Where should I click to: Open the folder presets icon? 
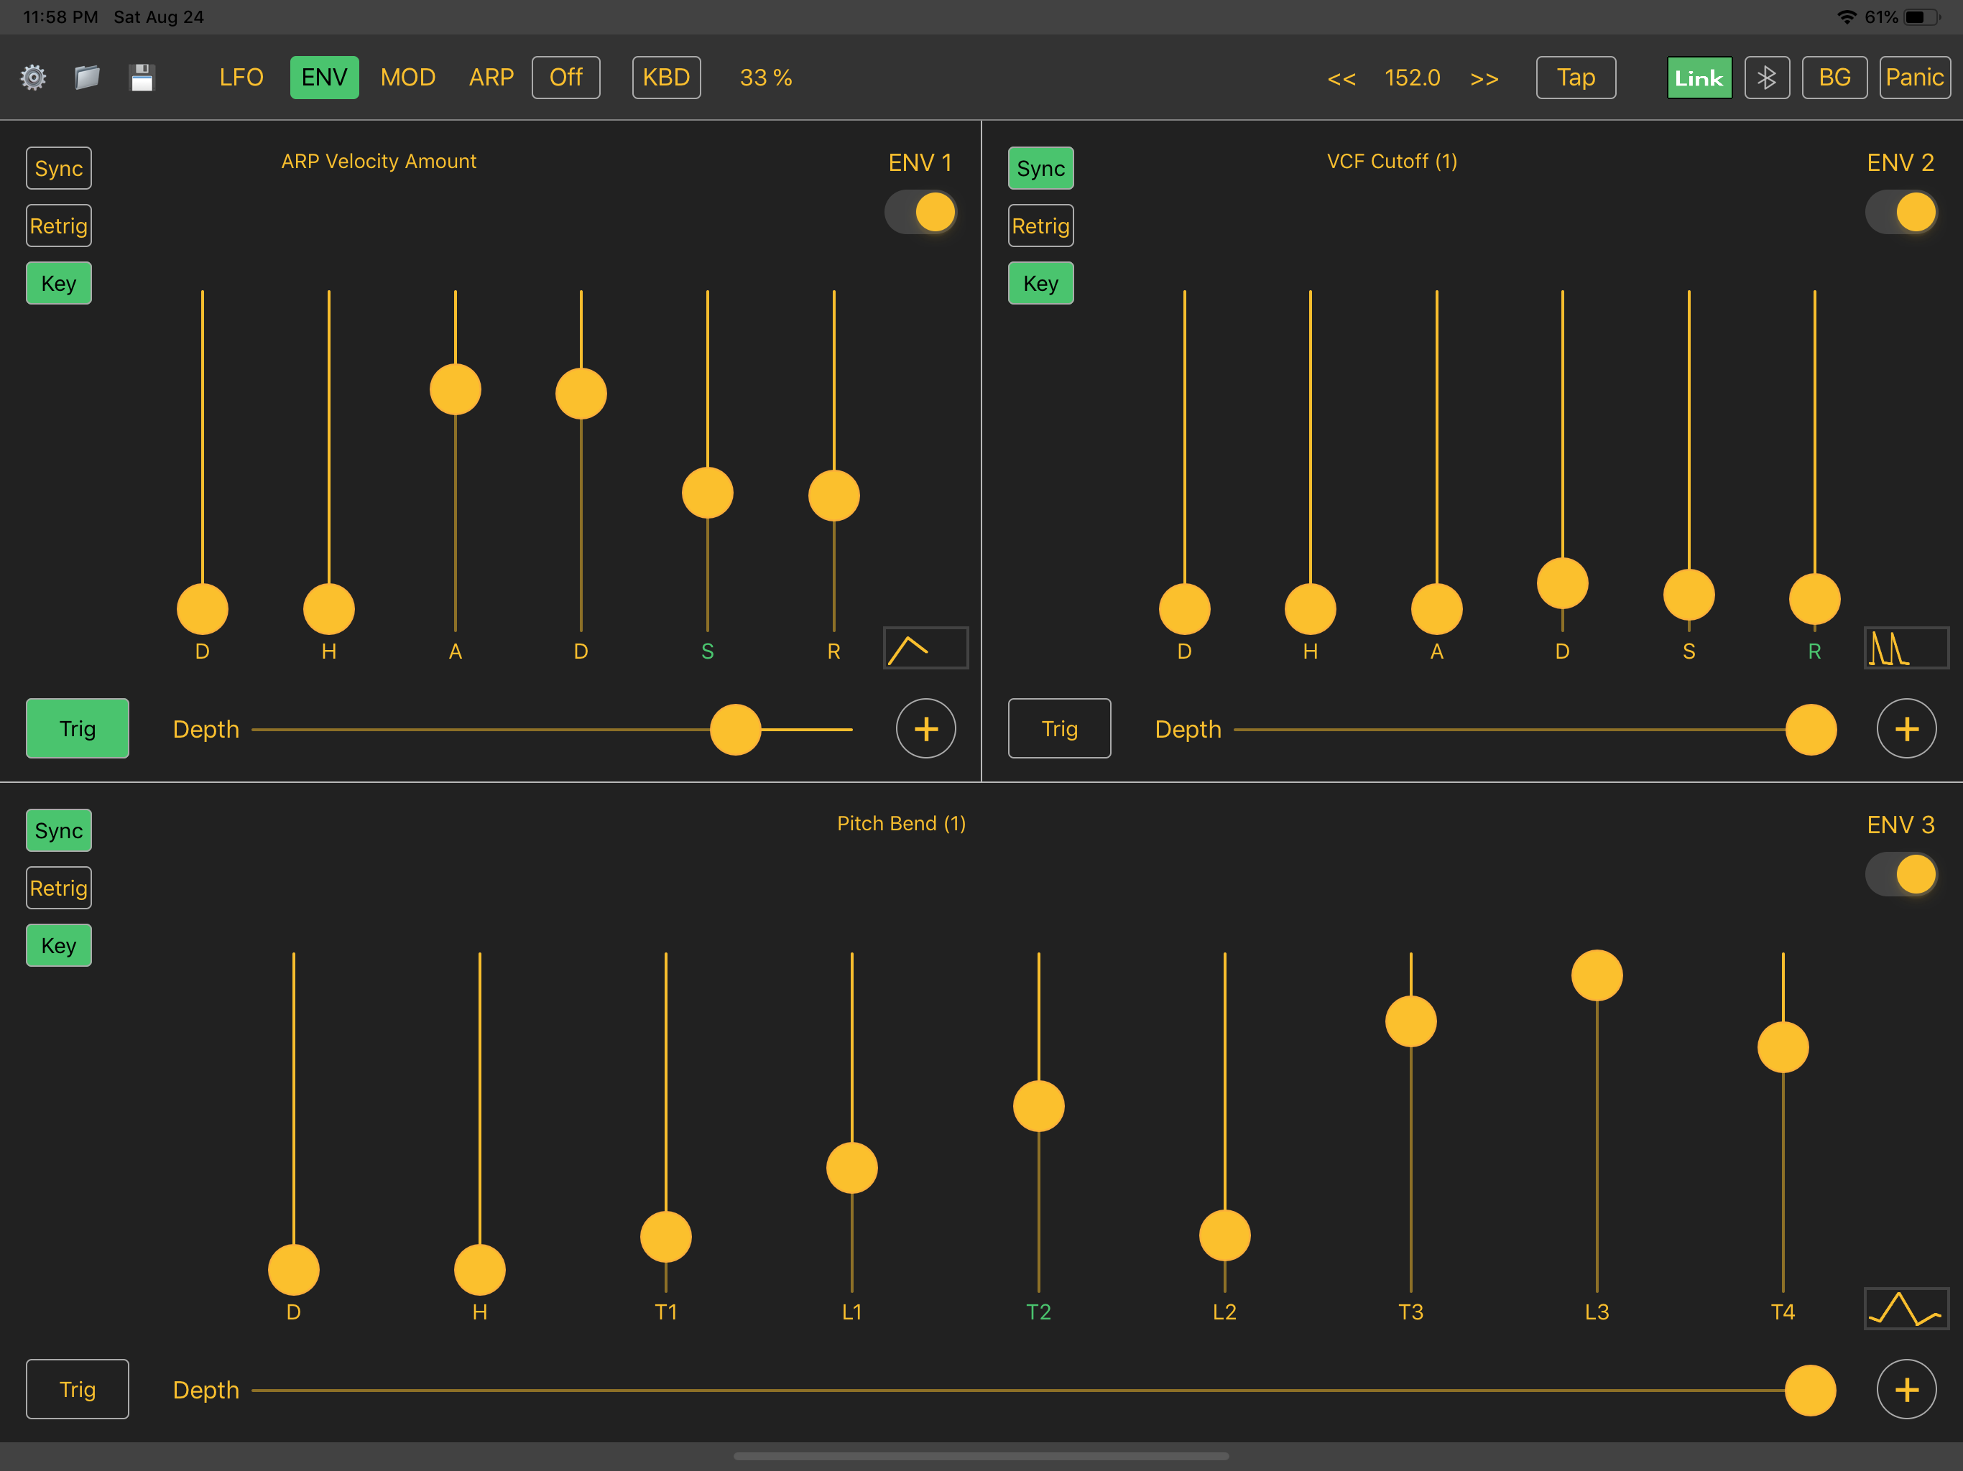coord(87,78)
